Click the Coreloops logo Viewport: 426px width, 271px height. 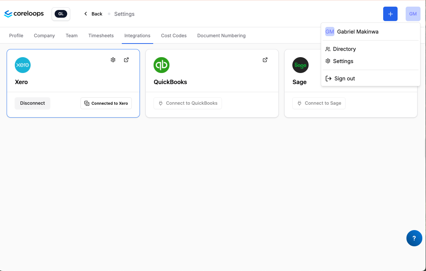24,14
